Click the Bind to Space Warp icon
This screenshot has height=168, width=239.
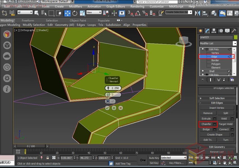click(x=12, y=13)
